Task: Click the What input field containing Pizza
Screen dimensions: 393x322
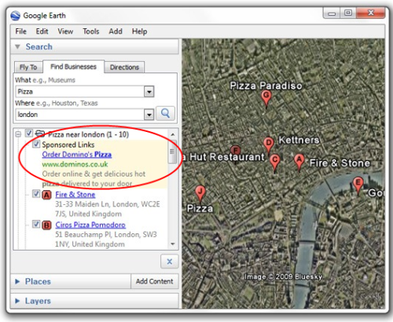Action: [x=80, y=92]
